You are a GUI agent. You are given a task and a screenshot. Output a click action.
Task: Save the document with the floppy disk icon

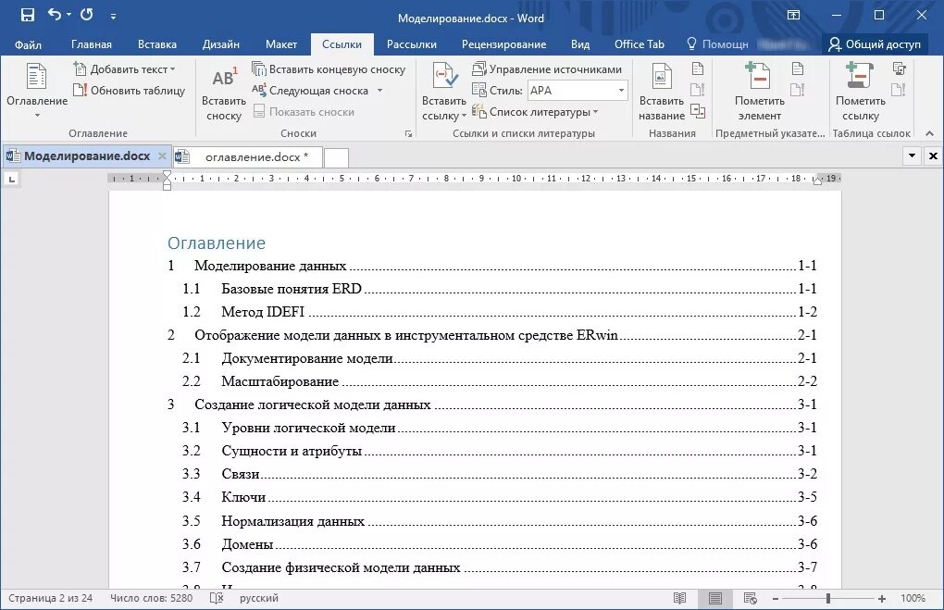point(28,15)
